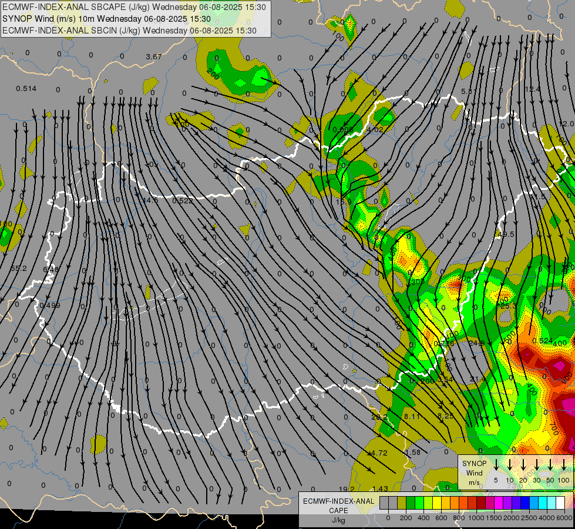Click the SYNOP Wind 10m title line
The image size is (575, 529).
(x=106, y=19)
